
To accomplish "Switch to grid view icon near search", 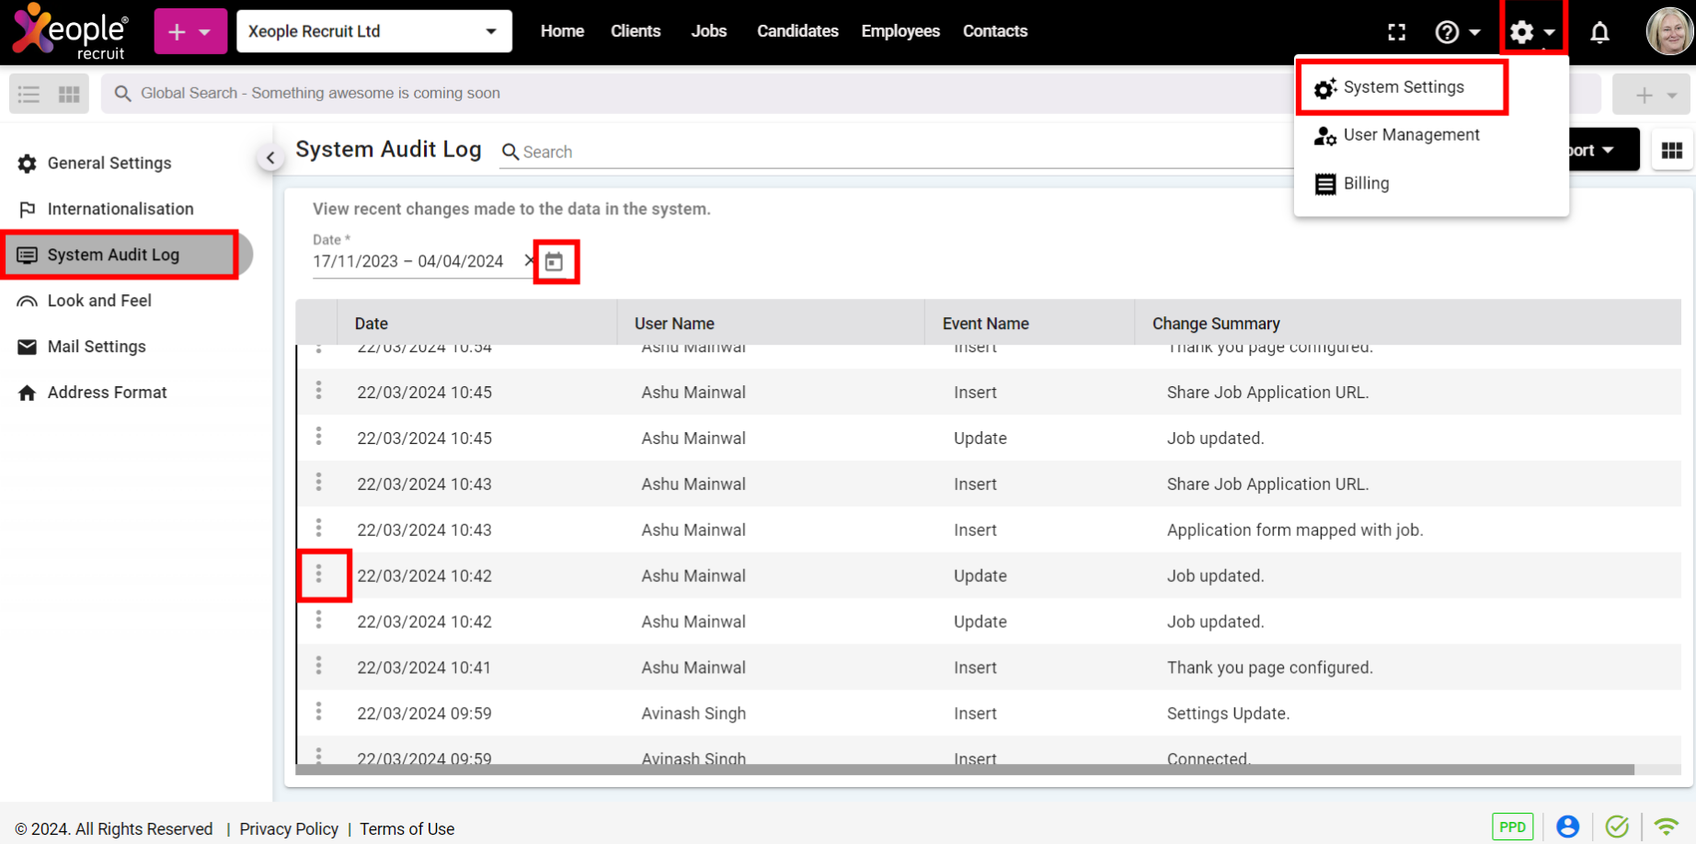I will pos(69,94).
